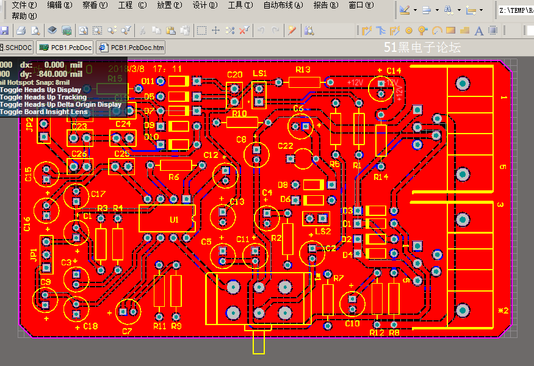This screenshot has height=366, width=534.
Task: Expand the alignment tools dropdown arrow
Action: coord(437,10)
